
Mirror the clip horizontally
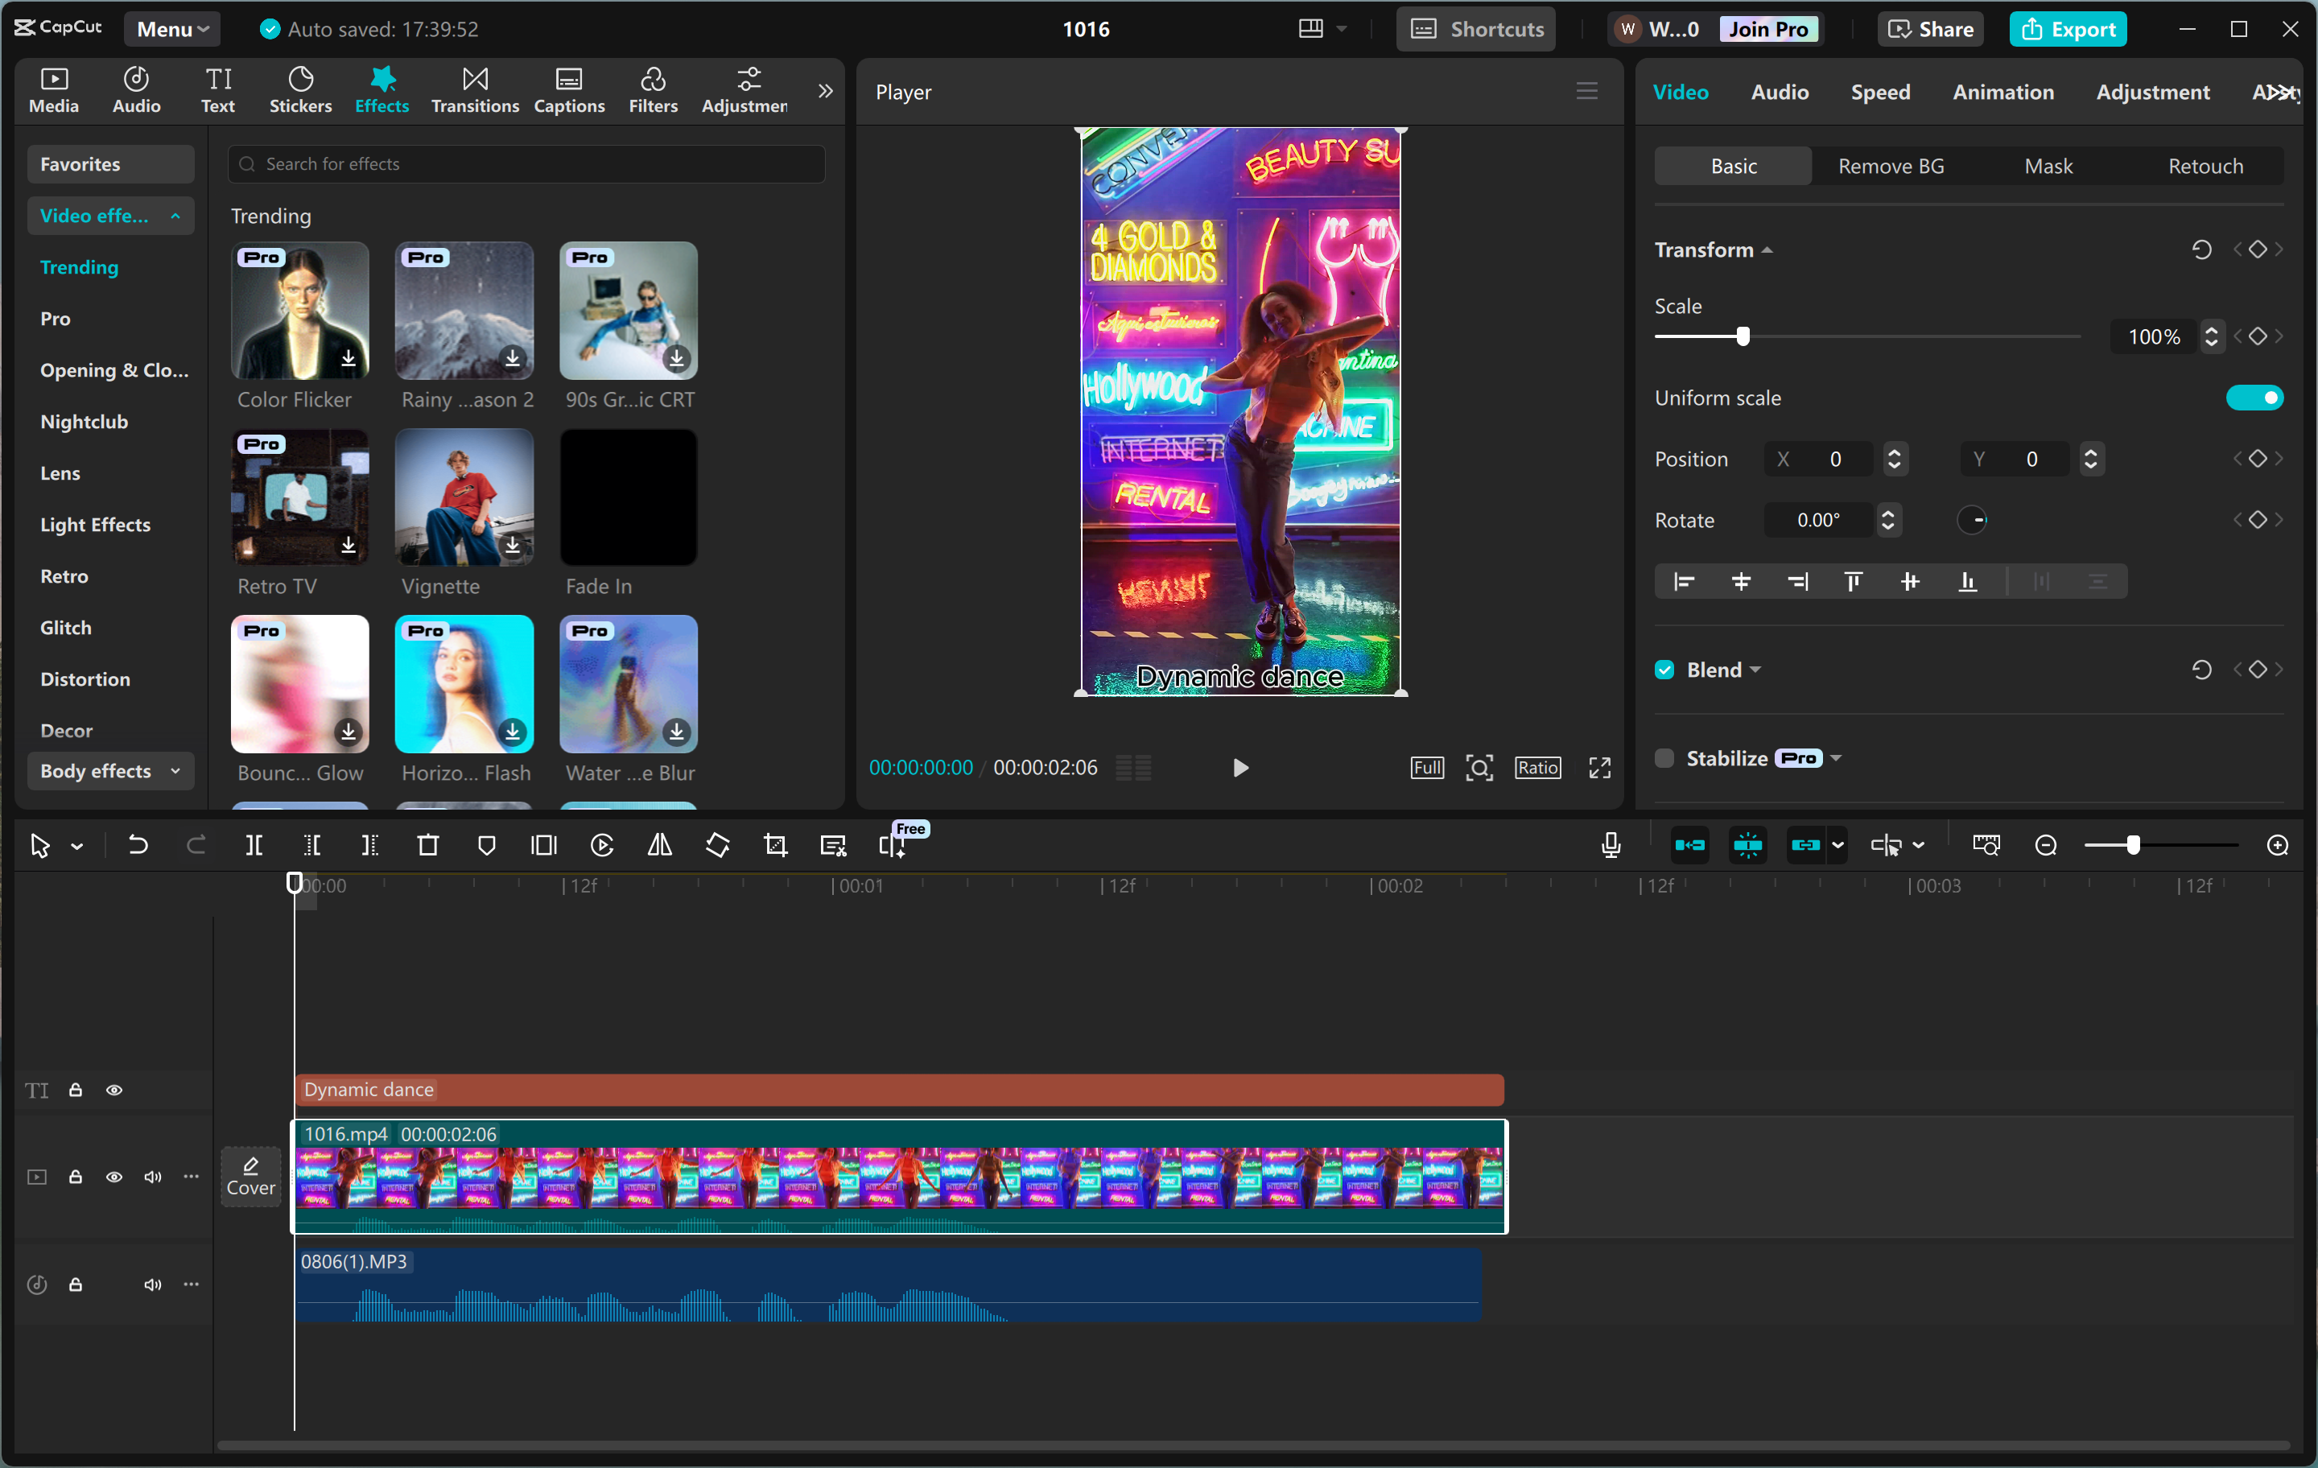[x=659, y=844]
